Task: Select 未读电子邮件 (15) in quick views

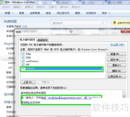Action: pos(17,26)
